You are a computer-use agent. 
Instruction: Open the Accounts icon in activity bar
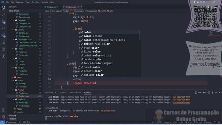[3, 110]
